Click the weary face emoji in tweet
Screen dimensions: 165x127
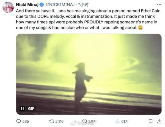pos(140,28)
